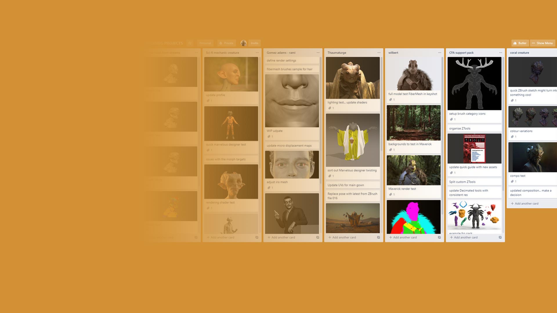Image resolution: width=557 pixels, height=313 pixels.
Task: Edit the wilbert list title
Action: (393, 53)
